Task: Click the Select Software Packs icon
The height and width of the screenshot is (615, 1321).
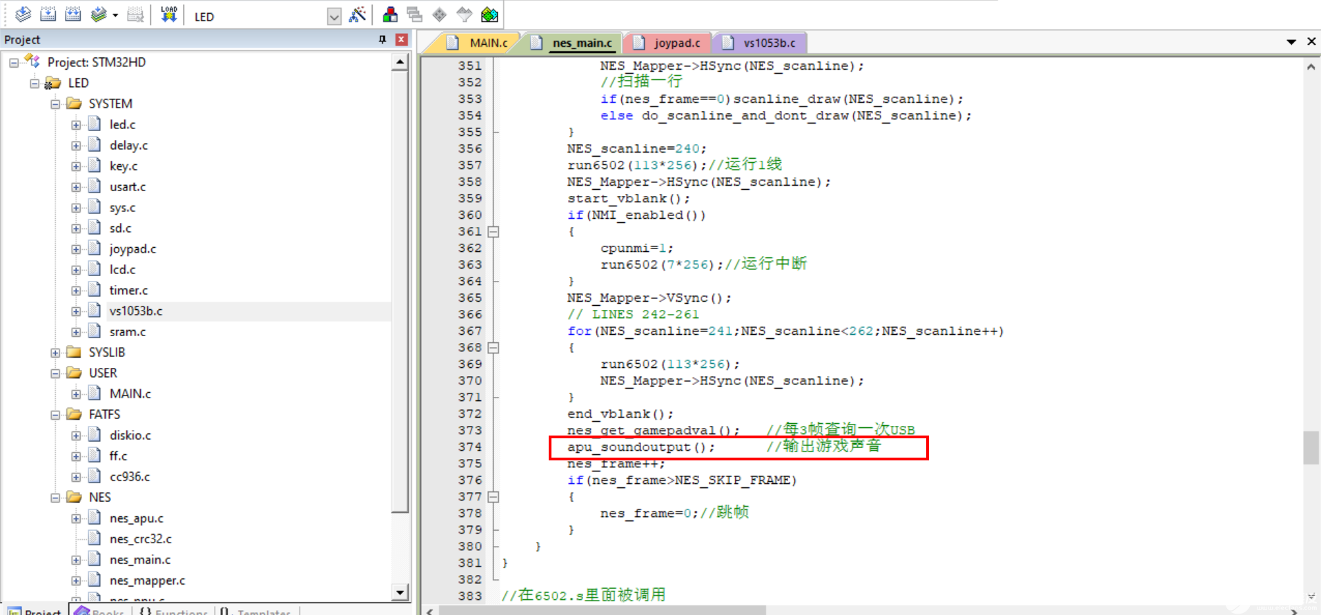Action: [464, 14]
